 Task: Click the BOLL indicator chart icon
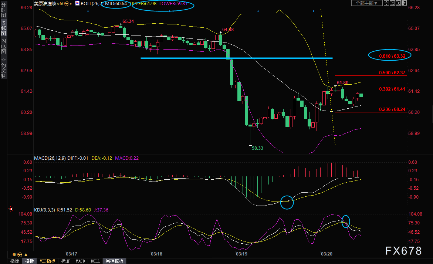tap(77, 3)
